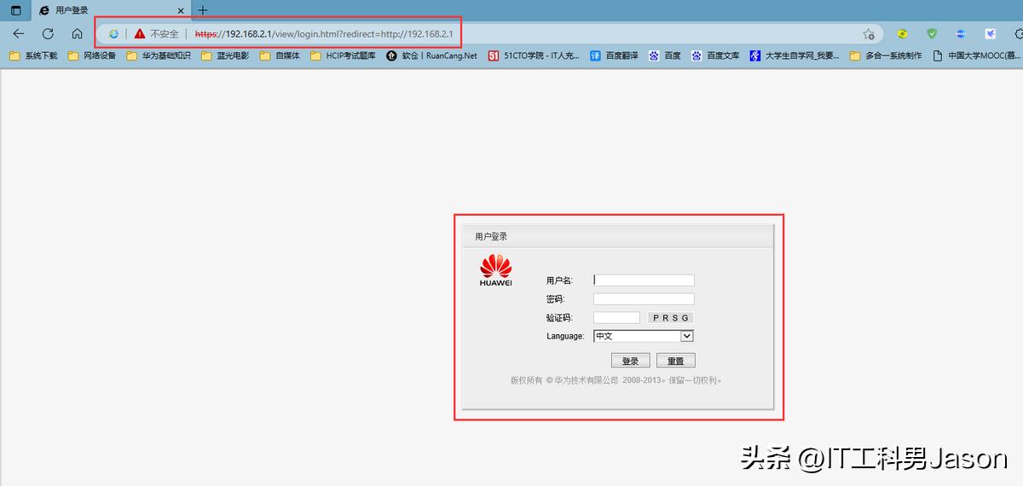This screenshot has width=1023, height=486.
Task: Click the blue bird extension icon
Action: (x=990, y=34)
